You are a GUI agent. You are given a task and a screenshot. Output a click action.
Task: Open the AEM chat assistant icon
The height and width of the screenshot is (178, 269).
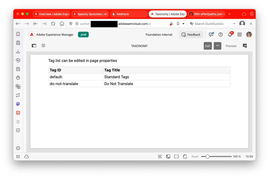pyautogui.click(x=211, y=34)
